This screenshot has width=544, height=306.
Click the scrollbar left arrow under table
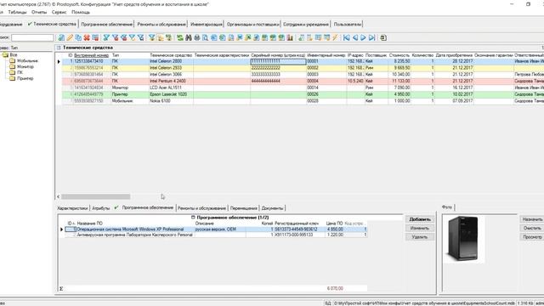[x=59, y=196]
